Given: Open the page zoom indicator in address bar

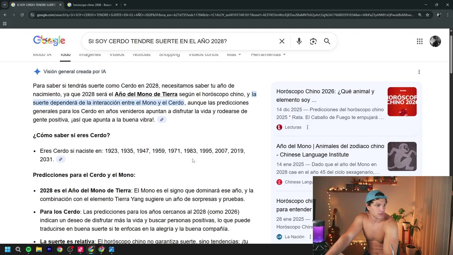Looking at the screenshot, I should pyautogui.click(x=420, y=15).
